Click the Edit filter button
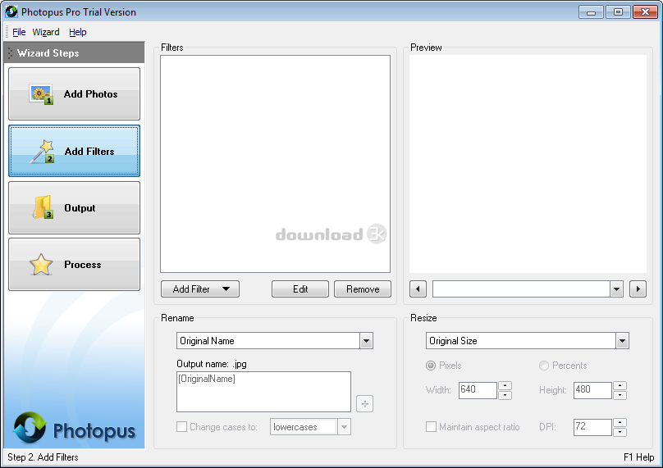663x468 pixels. [x=300, y=289]
